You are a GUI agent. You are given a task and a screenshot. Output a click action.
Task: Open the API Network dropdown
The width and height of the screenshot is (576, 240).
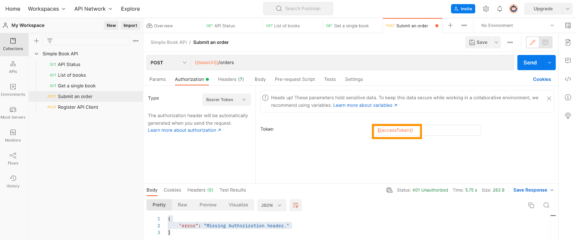[x=93, y=9]
